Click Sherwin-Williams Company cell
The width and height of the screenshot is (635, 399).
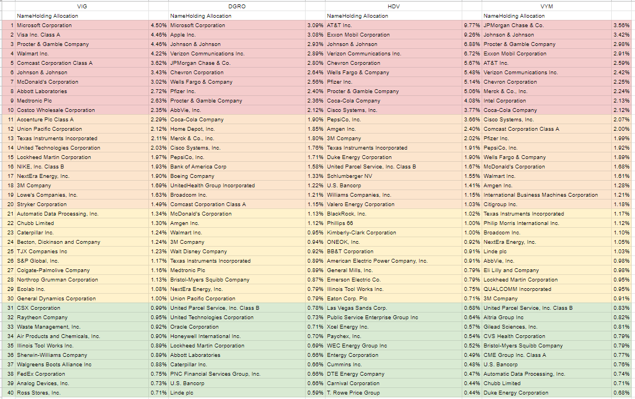(x=82, y=355)
